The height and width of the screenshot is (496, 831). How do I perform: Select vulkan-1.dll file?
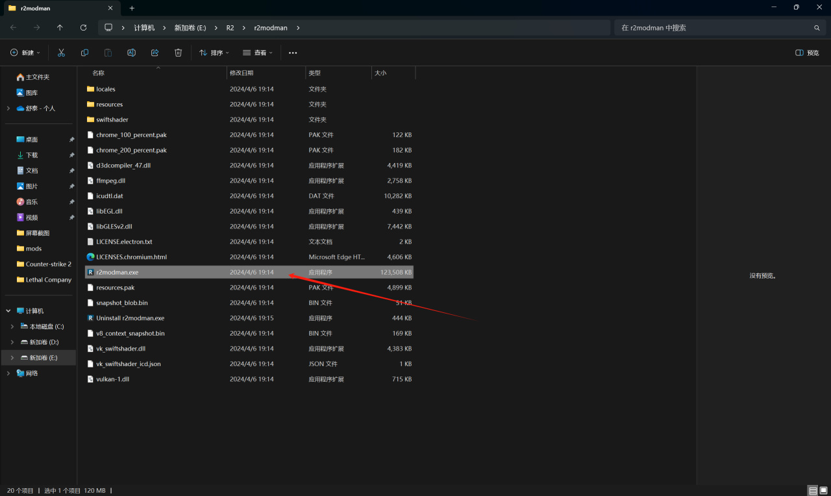pyautogui.click(x=249, y=379)
